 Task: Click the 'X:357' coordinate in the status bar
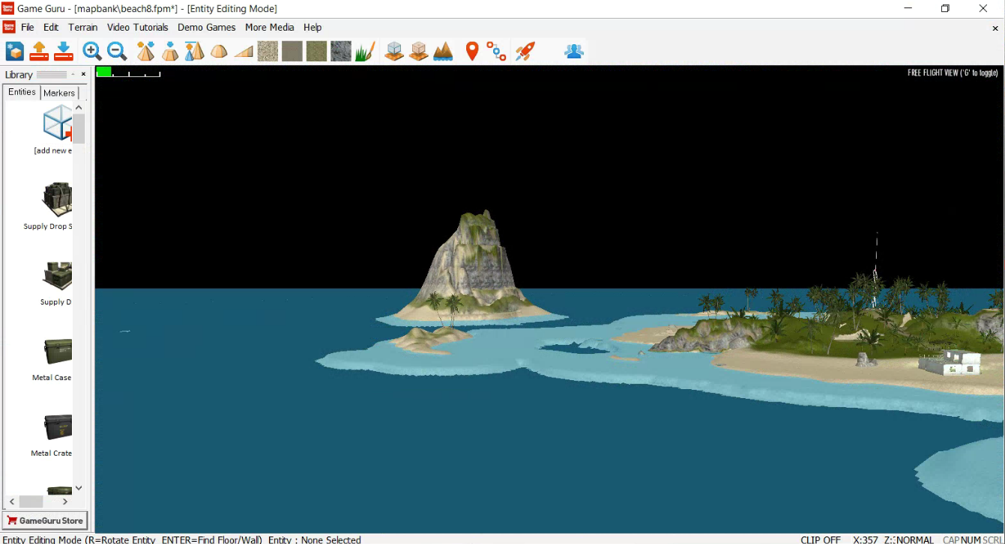[x=866, y=540]
